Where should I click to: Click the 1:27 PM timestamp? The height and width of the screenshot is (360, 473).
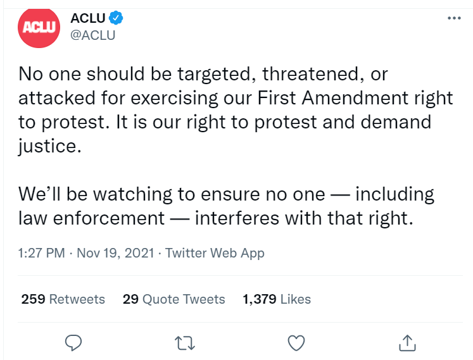tap(42, 253)
